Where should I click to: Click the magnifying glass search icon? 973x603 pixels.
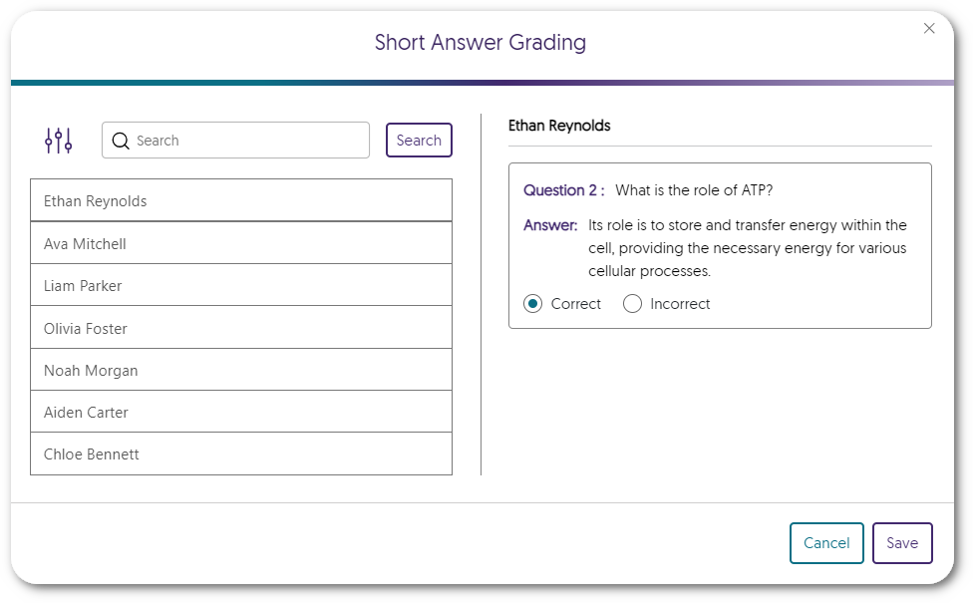(122, 141)
